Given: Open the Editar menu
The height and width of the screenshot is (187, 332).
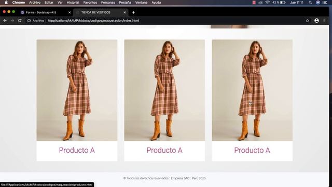Looking at the screenshot, I should coord(49,3).
